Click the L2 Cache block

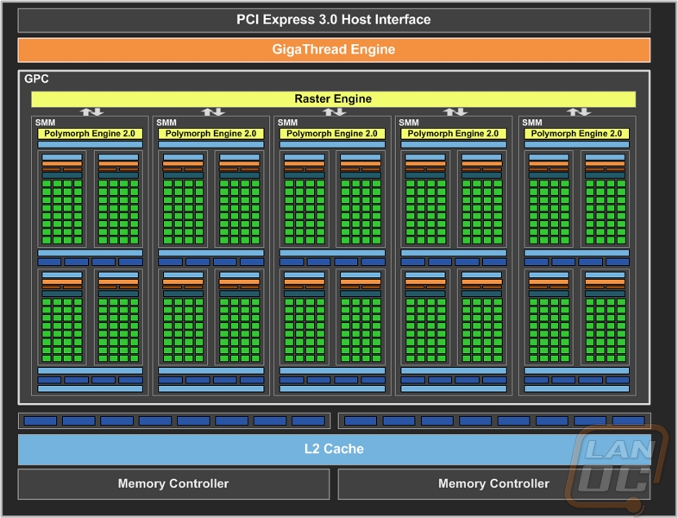point(334,449)
